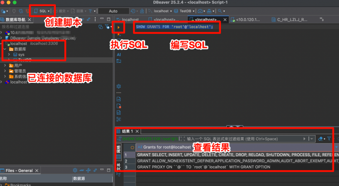
Task: Switch to the 数据库导航 tab
Action: [x=15, y=19]
